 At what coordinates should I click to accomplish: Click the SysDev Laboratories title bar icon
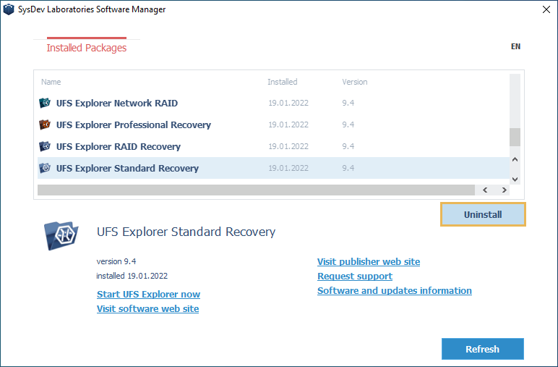(9, 9)
